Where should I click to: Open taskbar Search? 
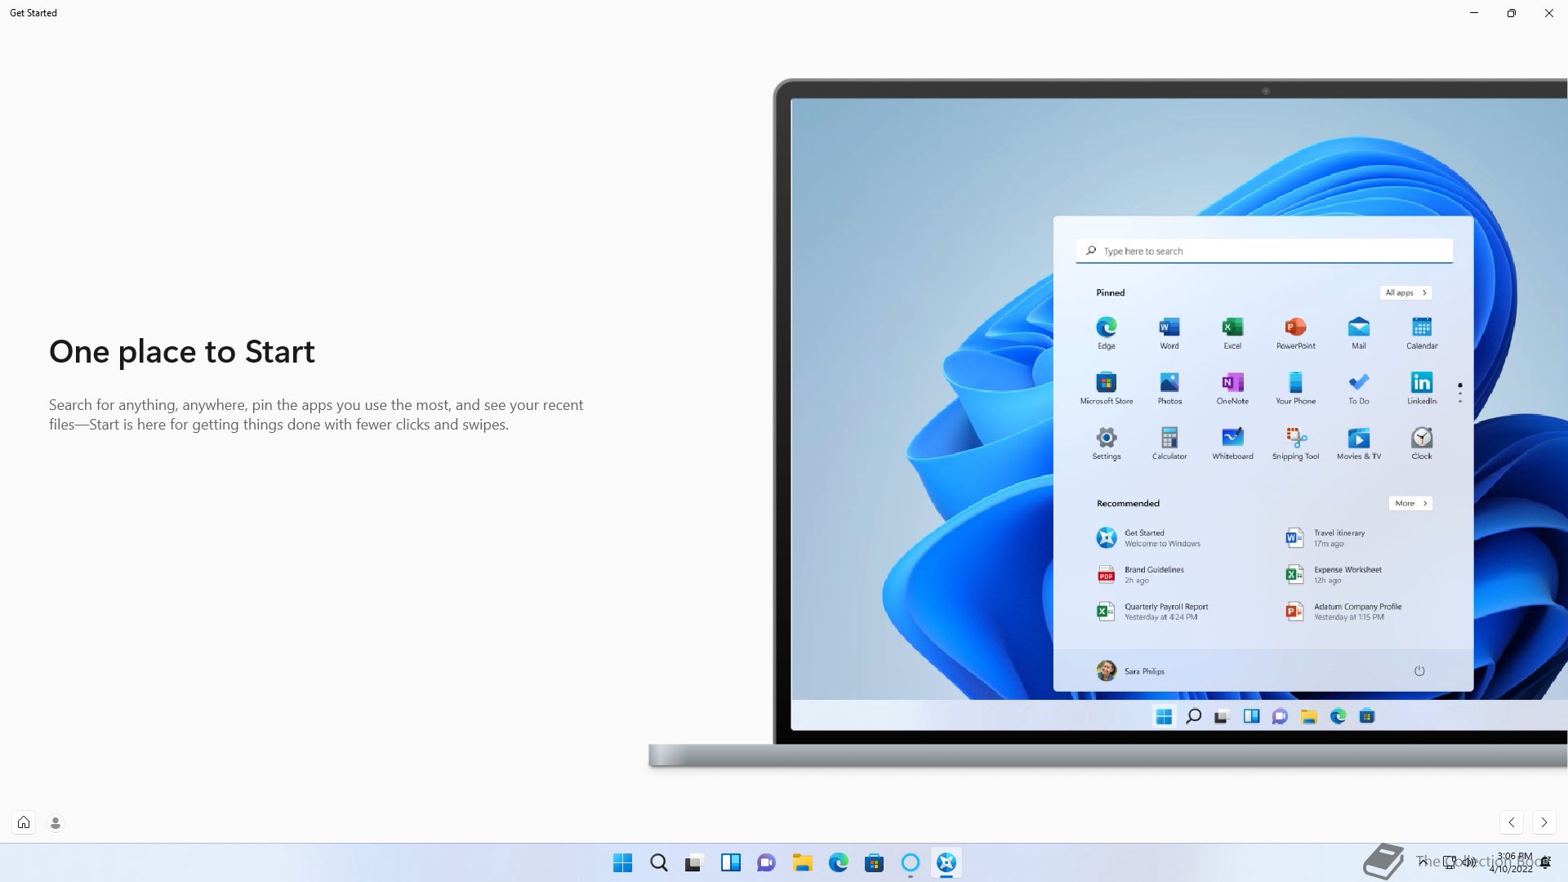tap(658, 862)
